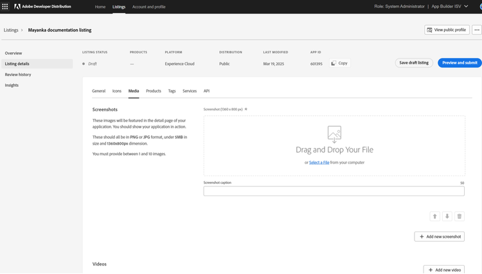482x274 pixels.
Task: Copy the App ID
Action: (340, 63)
